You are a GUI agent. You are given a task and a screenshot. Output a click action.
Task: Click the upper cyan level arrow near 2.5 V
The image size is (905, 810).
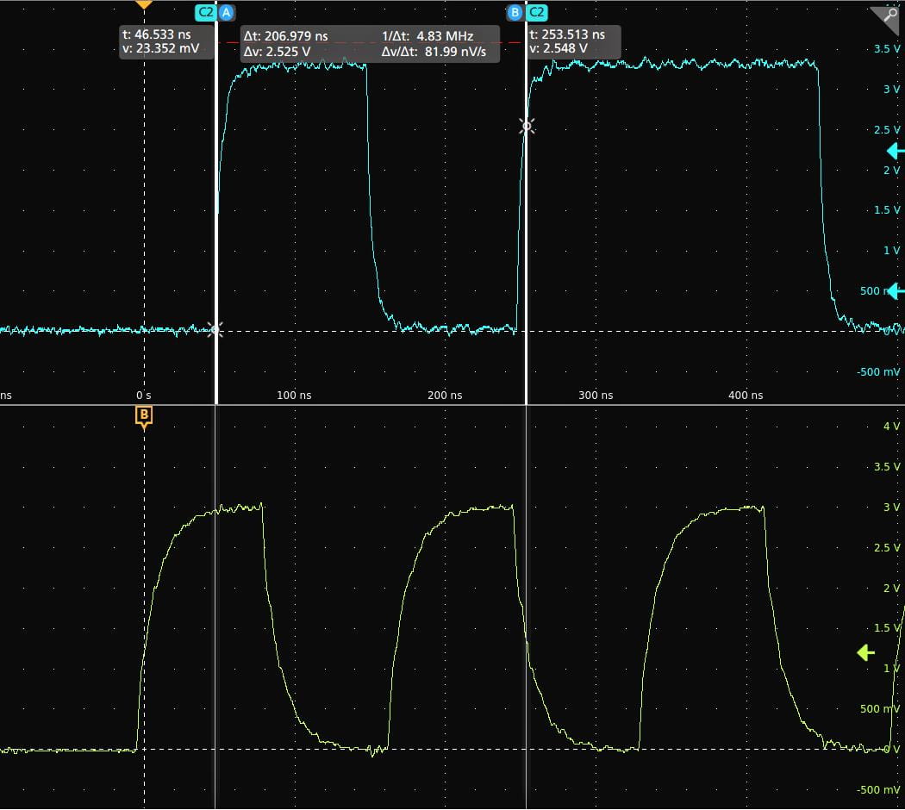(896, 152)
